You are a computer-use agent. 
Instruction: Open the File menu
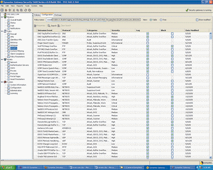[2, 6]
